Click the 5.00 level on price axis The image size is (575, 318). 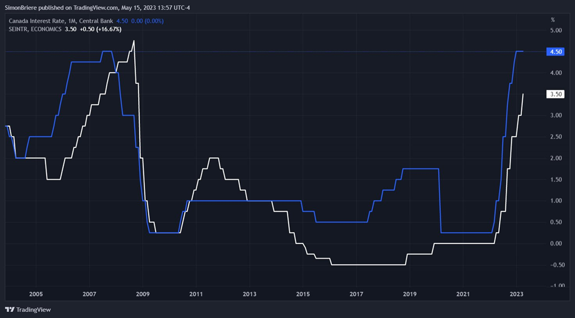[555, 30]
